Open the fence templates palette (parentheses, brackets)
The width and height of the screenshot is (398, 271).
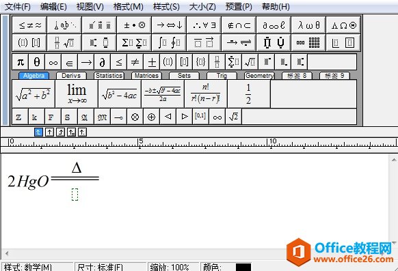tap(29, 42)
